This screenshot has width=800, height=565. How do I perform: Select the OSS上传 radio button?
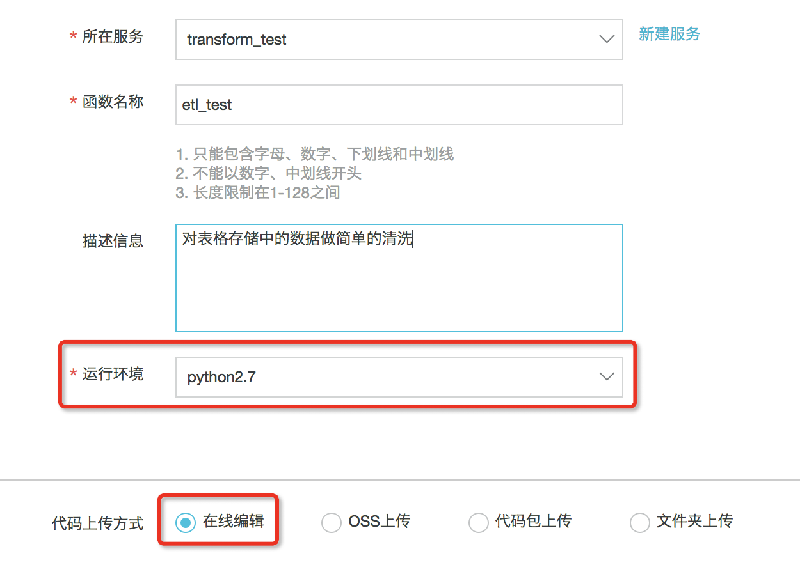[332, 523]
